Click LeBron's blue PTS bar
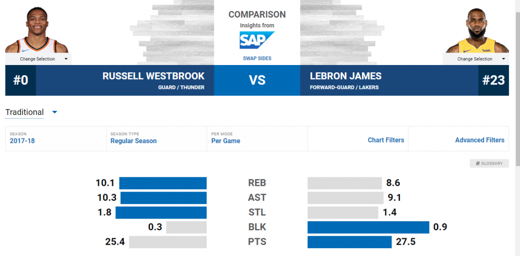 [x=349, y=242]
